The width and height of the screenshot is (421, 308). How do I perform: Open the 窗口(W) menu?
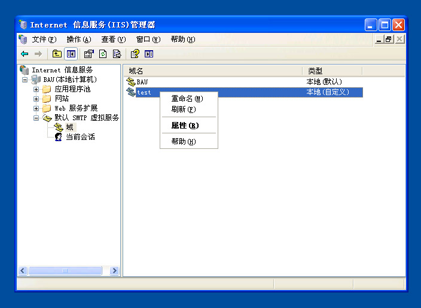coord(148,39)
